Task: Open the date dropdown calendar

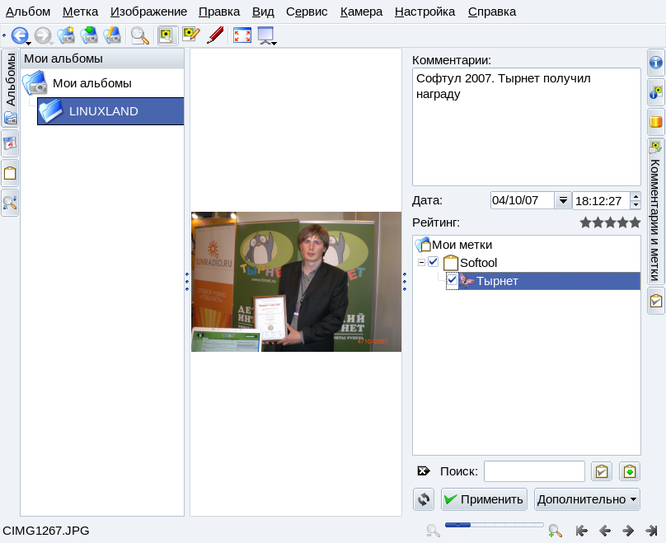Action: click(563, 200)
